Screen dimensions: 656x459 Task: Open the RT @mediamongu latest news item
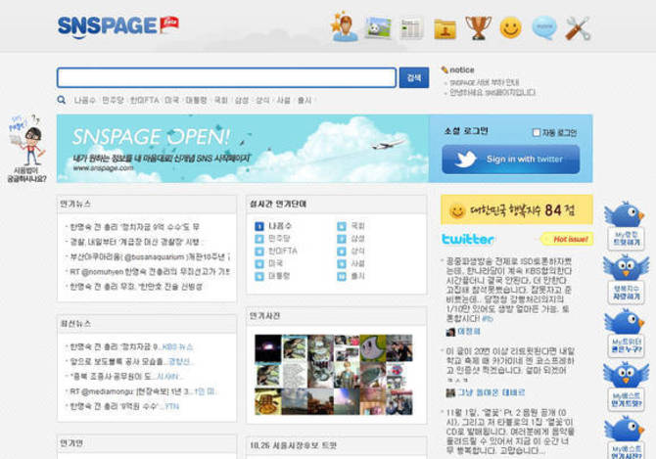coord(142,391)
